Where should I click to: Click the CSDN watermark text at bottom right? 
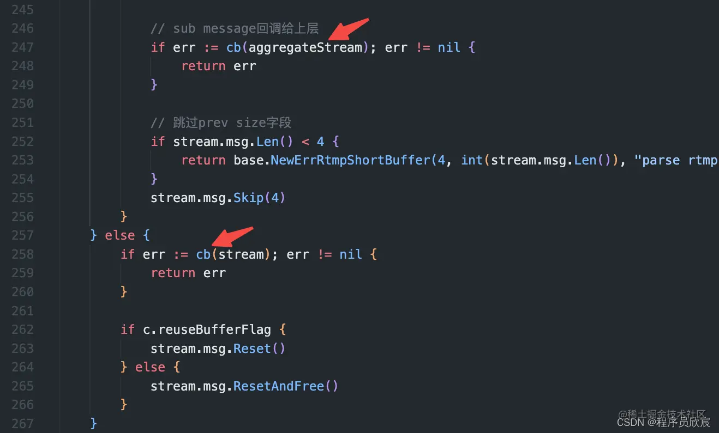[x=664, y=422]
